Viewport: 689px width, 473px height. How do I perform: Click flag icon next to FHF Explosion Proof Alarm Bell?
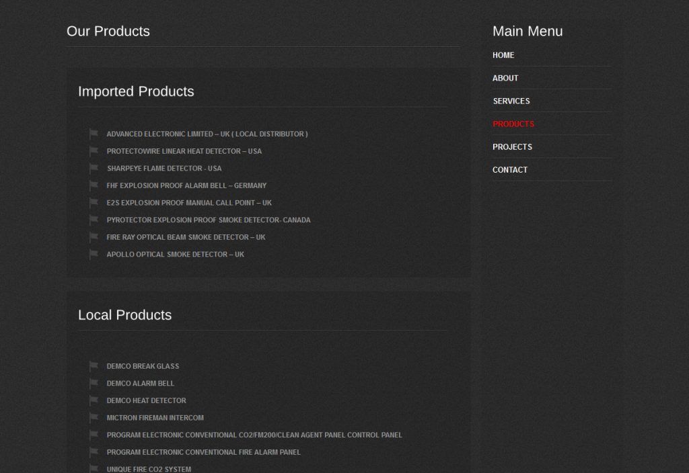[x=94, y=185]
